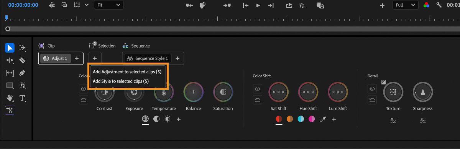
Task: Click the Export Frame icon
Action: [x=289, y=5]
